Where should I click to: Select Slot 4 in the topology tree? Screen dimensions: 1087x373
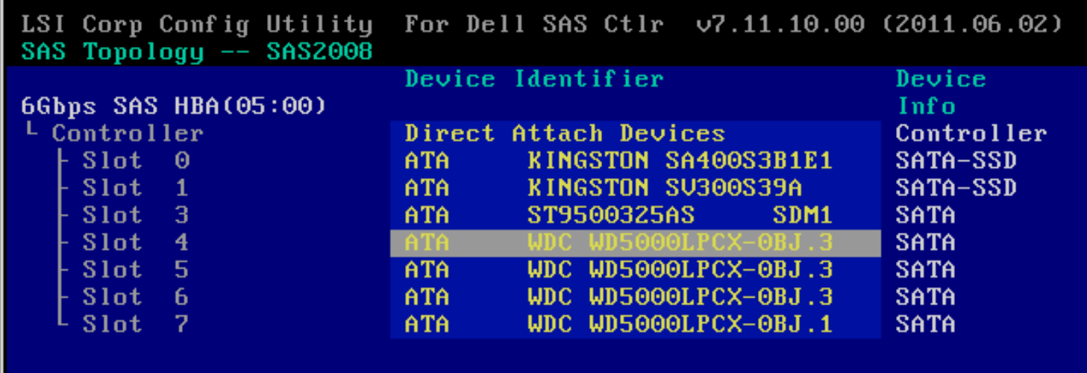click(136, 242)
